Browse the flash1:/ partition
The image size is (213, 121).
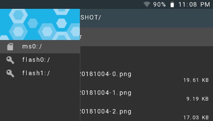(x=40, y=73)
